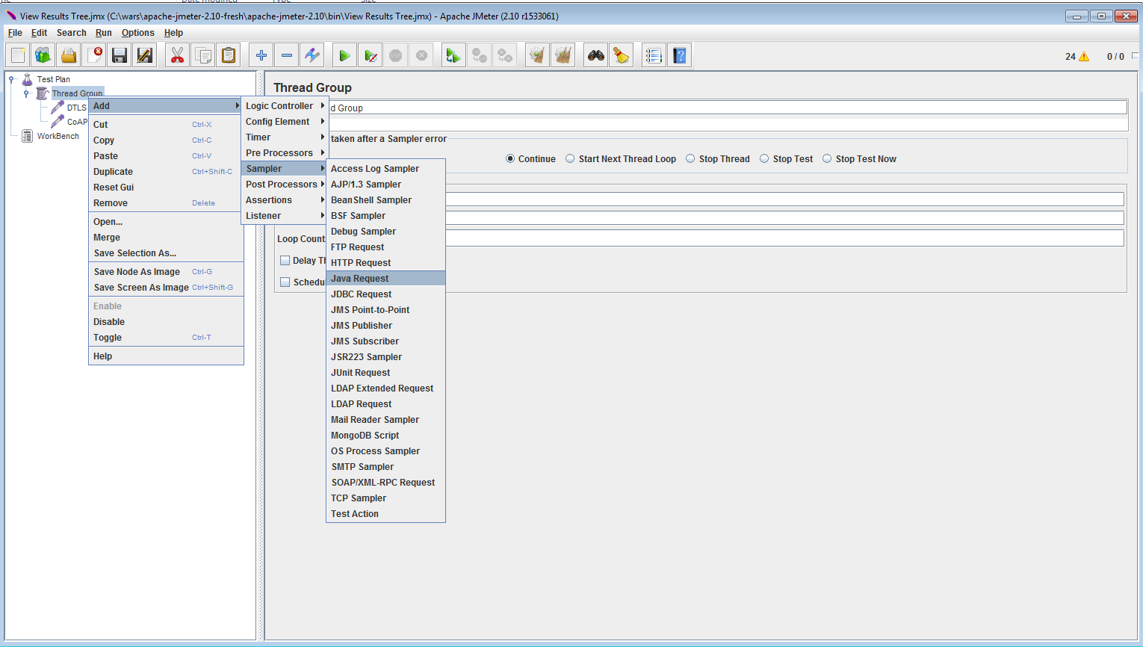
Task: Click the Save As pencil-disk icon
Action: click(x=145, y=55)
